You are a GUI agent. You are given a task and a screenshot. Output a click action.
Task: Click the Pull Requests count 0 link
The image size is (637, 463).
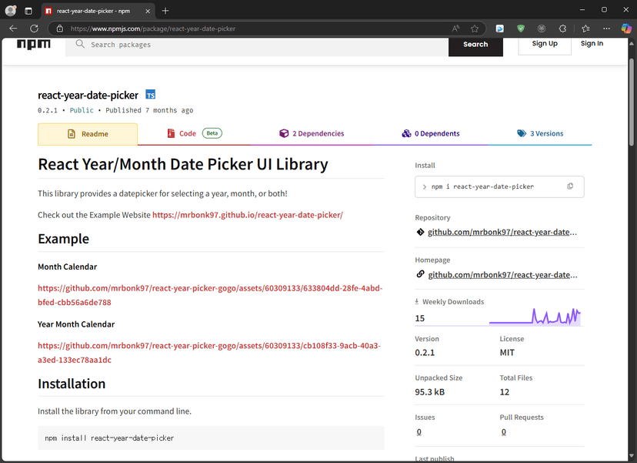[504, 431]
